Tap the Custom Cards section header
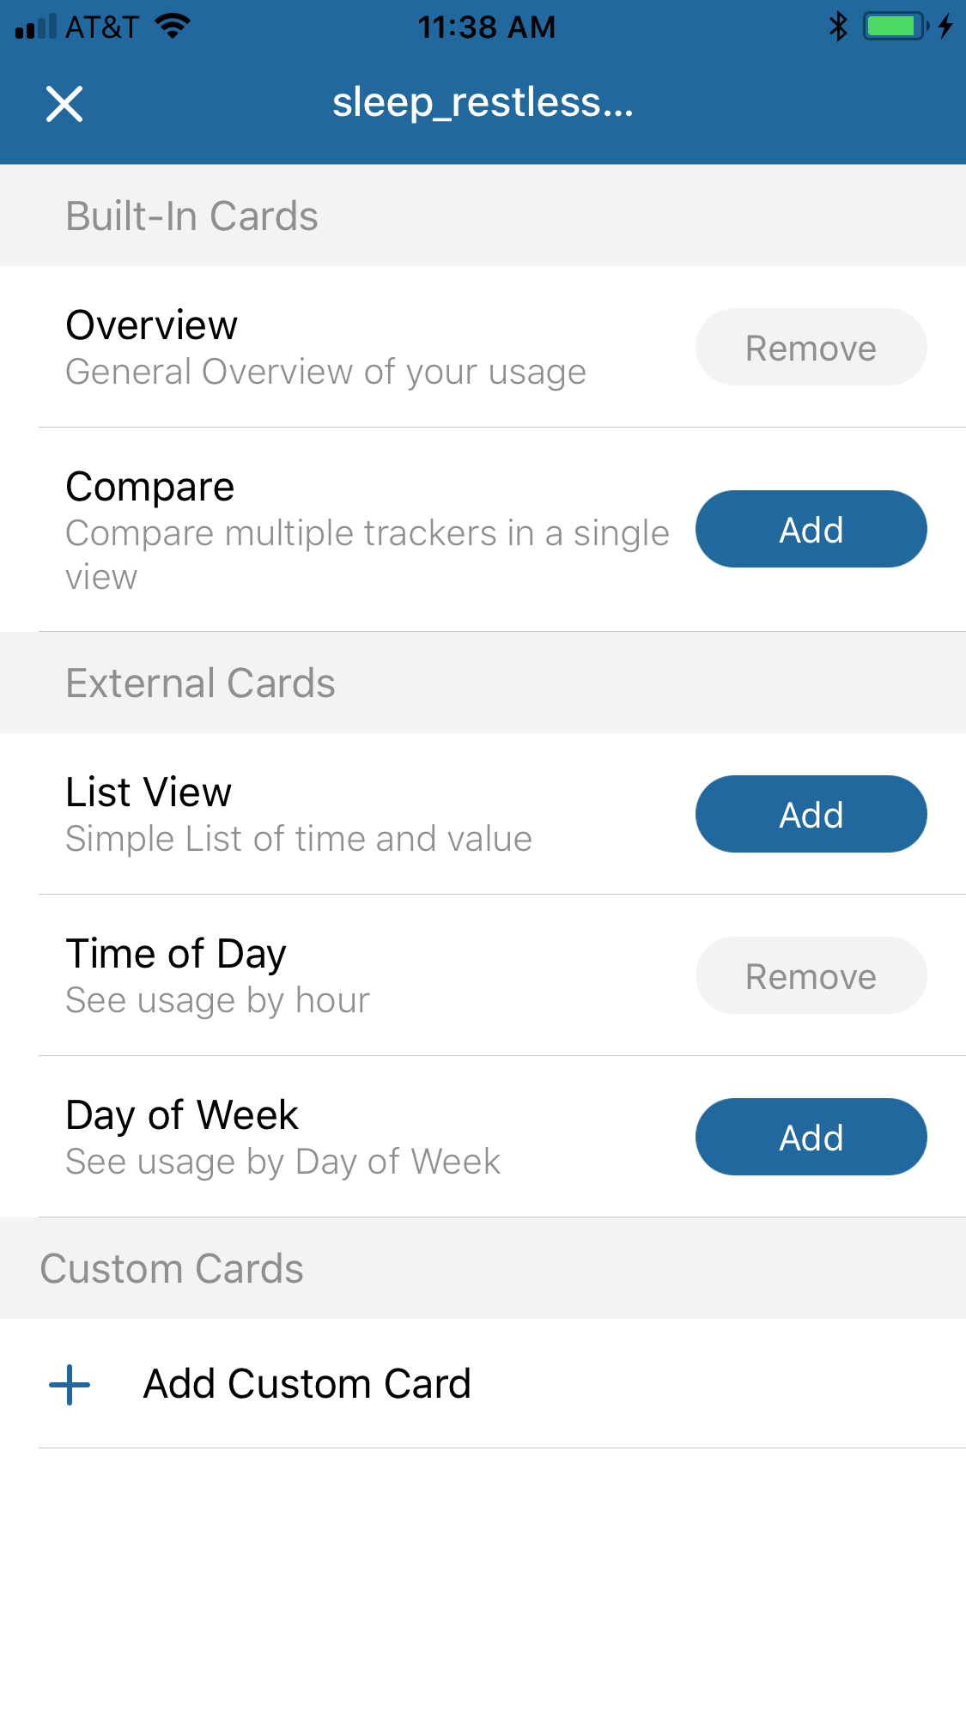 click(172, 1268)
